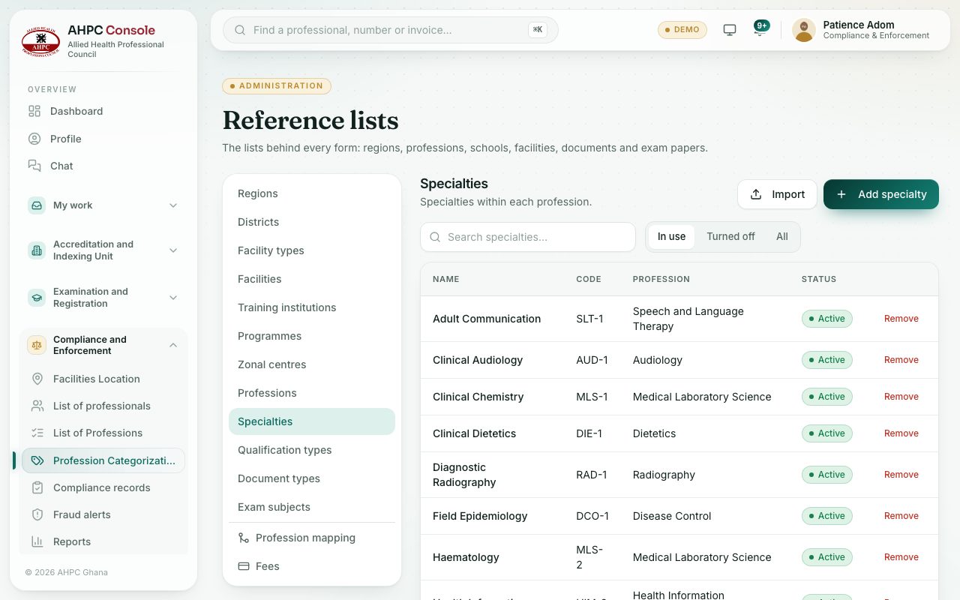Click the Reports bar chart icon

37,541
